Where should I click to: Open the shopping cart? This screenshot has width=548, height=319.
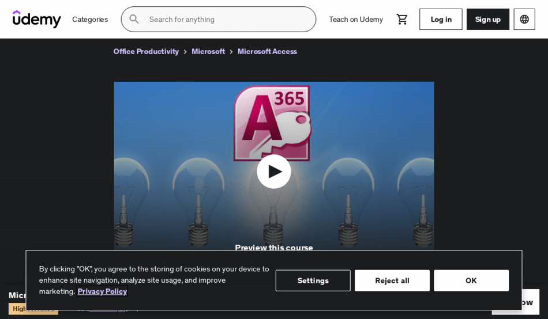(x=402, y=19)
